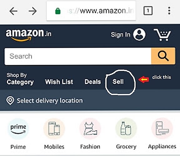Open the Prime category

click(18, 134)
